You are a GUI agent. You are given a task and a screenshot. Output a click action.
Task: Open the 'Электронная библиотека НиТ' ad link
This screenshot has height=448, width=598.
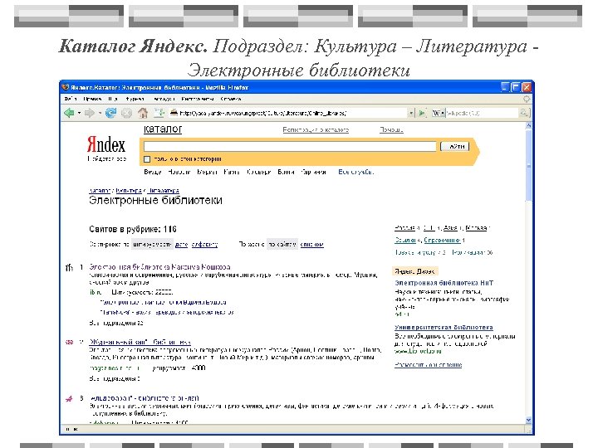coord(444,283)
